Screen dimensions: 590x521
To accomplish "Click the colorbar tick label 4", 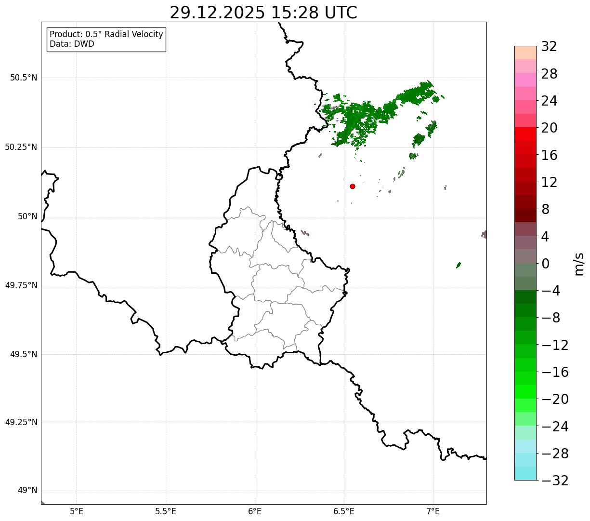I will coord(545,237).
